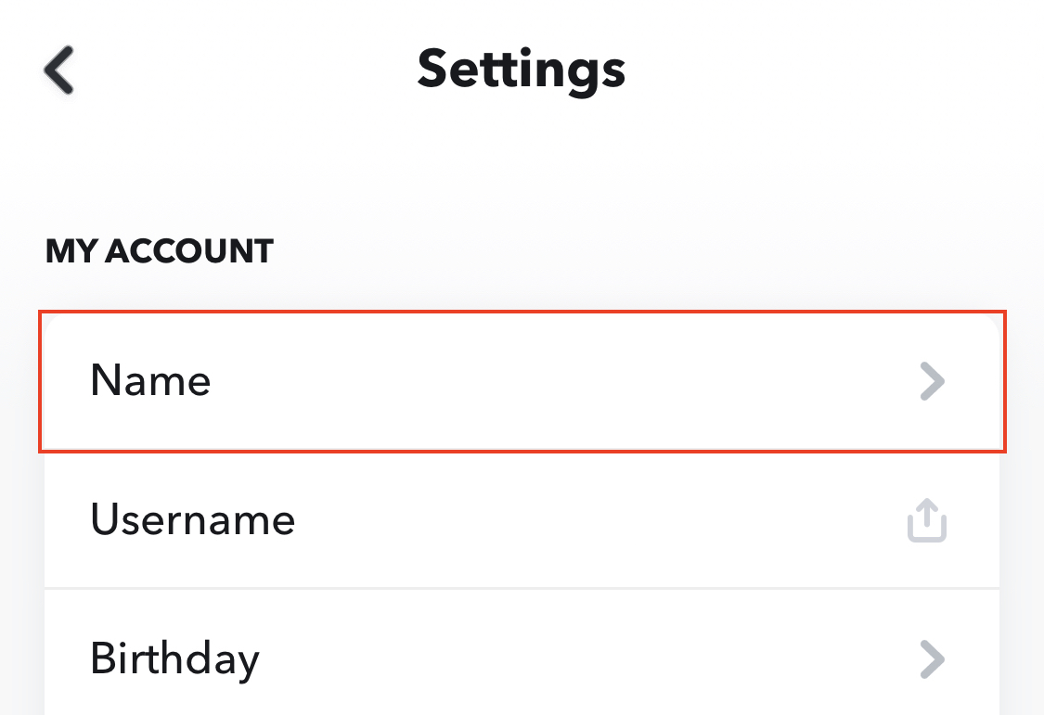The width and height of the screenshot is (1044, 715).
Task: Click the highlighted Name list item
Action: [522, 381]
